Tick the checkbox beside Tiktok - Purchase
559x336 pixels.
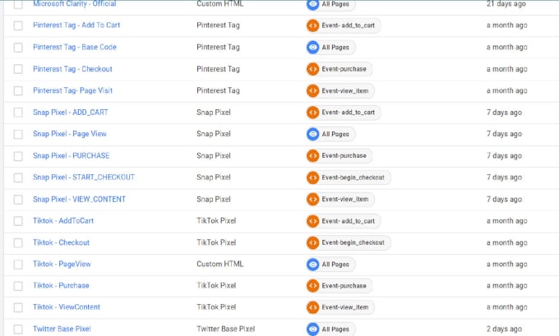tap(18, 286)
